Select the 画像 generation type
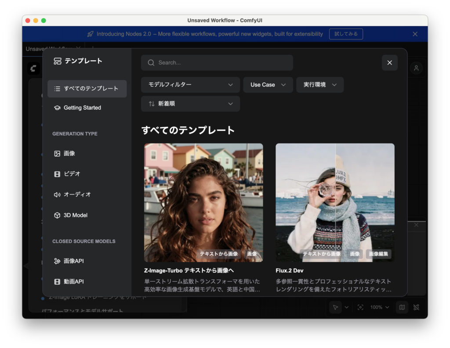 pyautogui.click(x=69, y=154)
